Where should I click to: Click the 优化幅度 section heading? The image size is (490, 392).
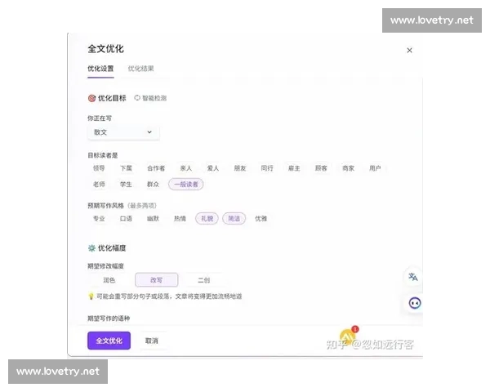point(112,248)
